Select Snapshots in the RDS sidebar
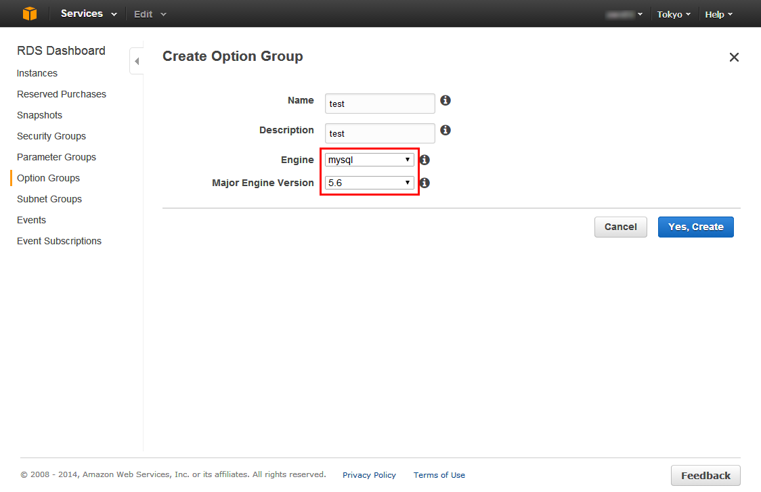 [39, 115]
